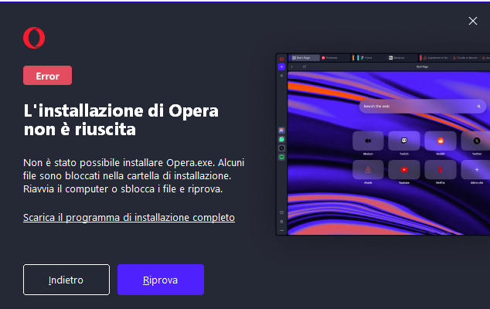
Task: Click the 'Search the web' field in preview
Action: (423, 107)
